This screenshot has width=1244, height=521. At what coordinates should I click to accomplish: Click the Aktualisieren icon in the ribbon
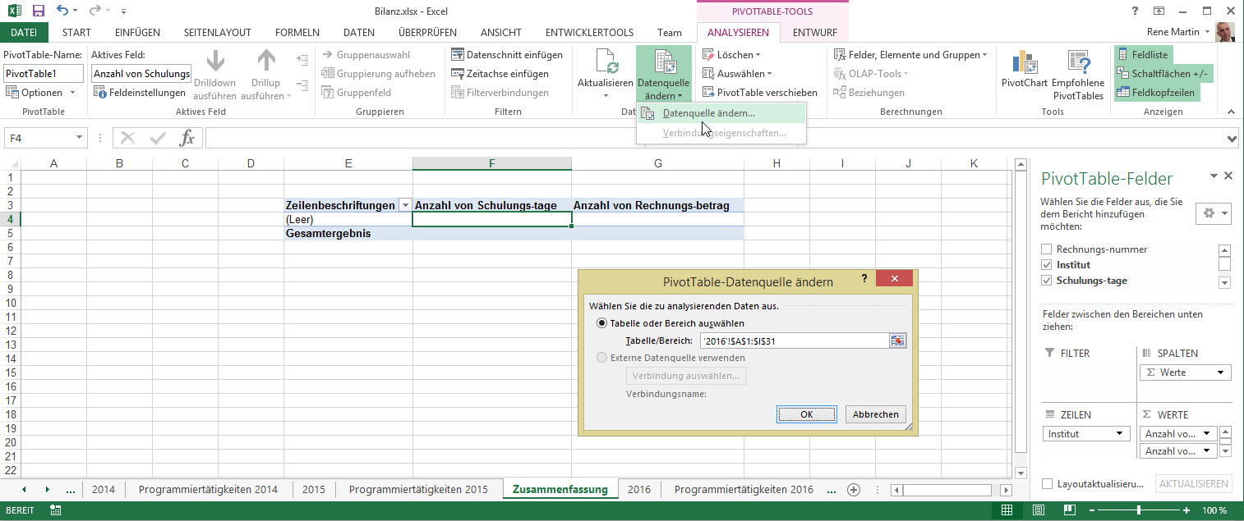606,63
